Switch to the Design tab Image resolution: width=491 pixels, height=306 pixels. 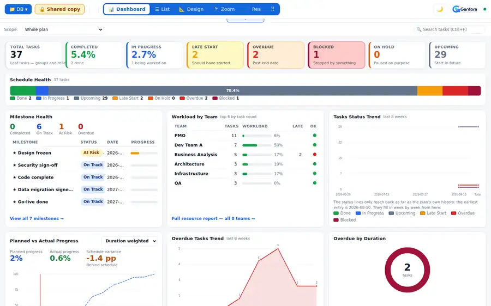[x=191, y=9]
